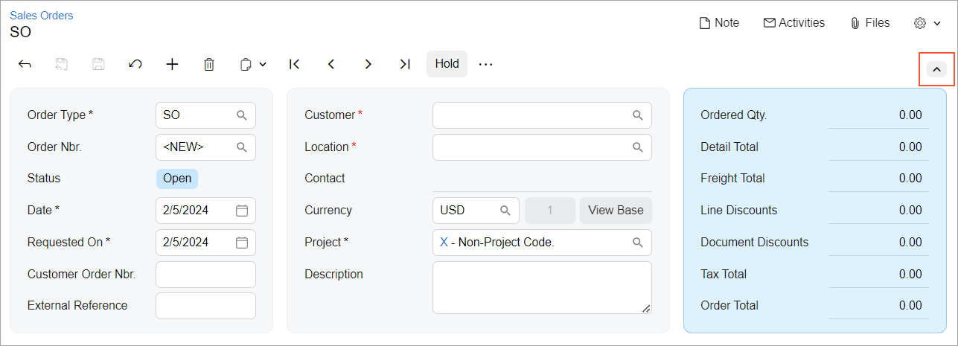Click the View Base button

pyautogui.click(x=616, y=211)
